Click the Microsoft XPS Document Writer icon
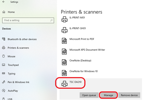The image size is (144, 100). tap(64, 51)
